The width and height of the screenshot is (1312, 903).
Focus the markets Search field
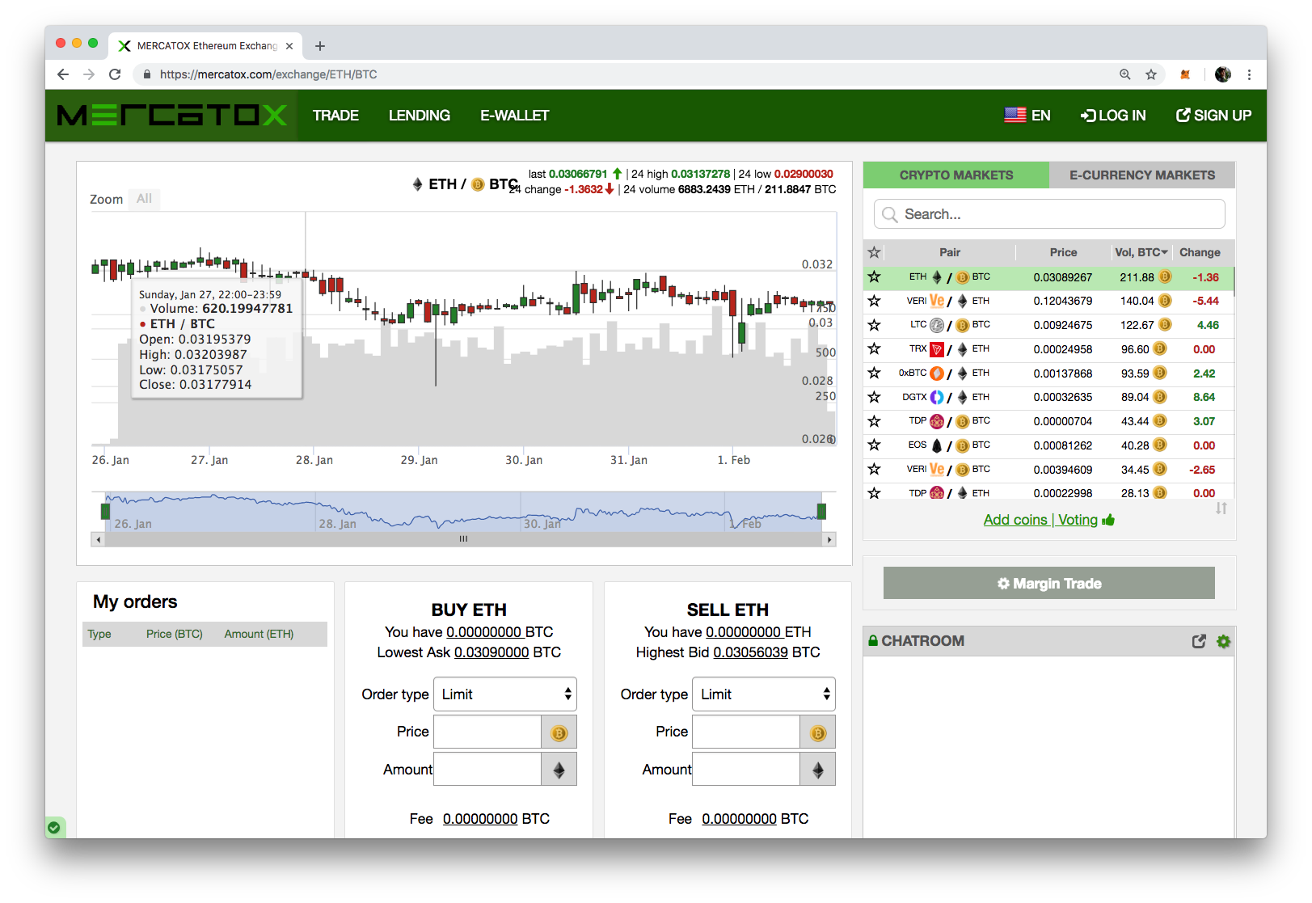[x=1049, y=214]
